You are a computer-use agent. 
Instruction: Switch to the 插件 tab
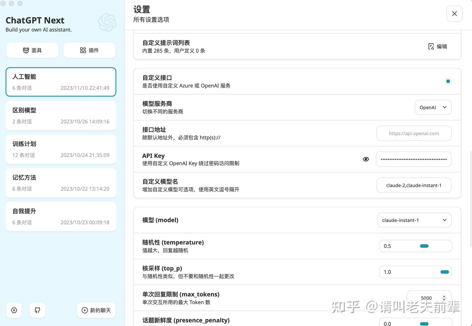coord(89,50)
